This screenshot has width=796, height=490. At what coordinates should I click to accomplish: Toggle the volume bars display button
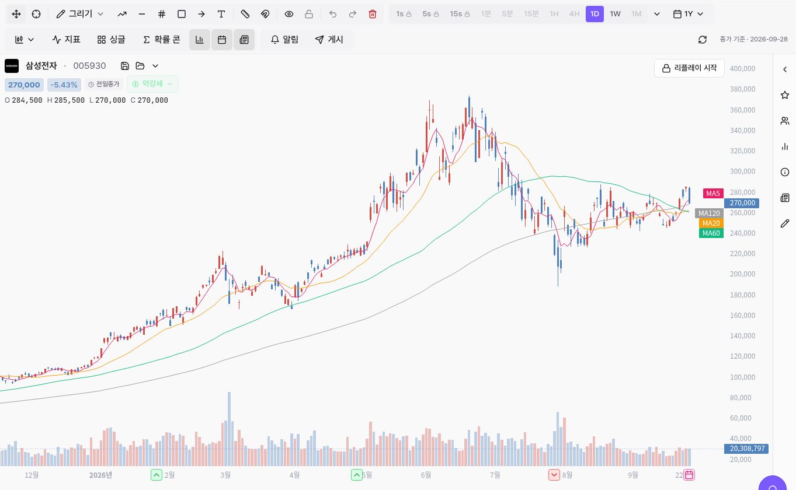(x=200, y=40)
